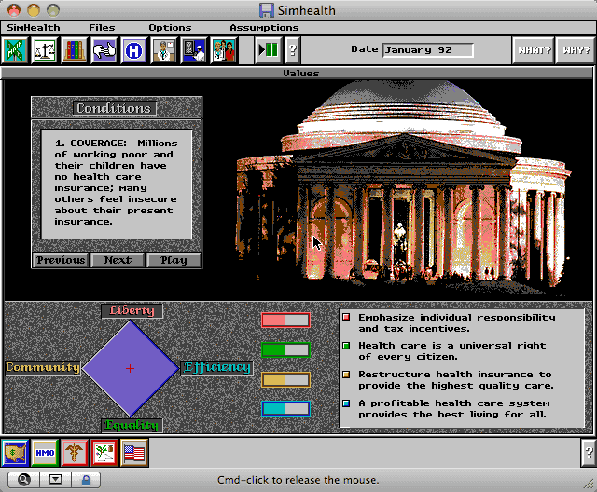Select the hospital H icon

click(x=133, y=50)
